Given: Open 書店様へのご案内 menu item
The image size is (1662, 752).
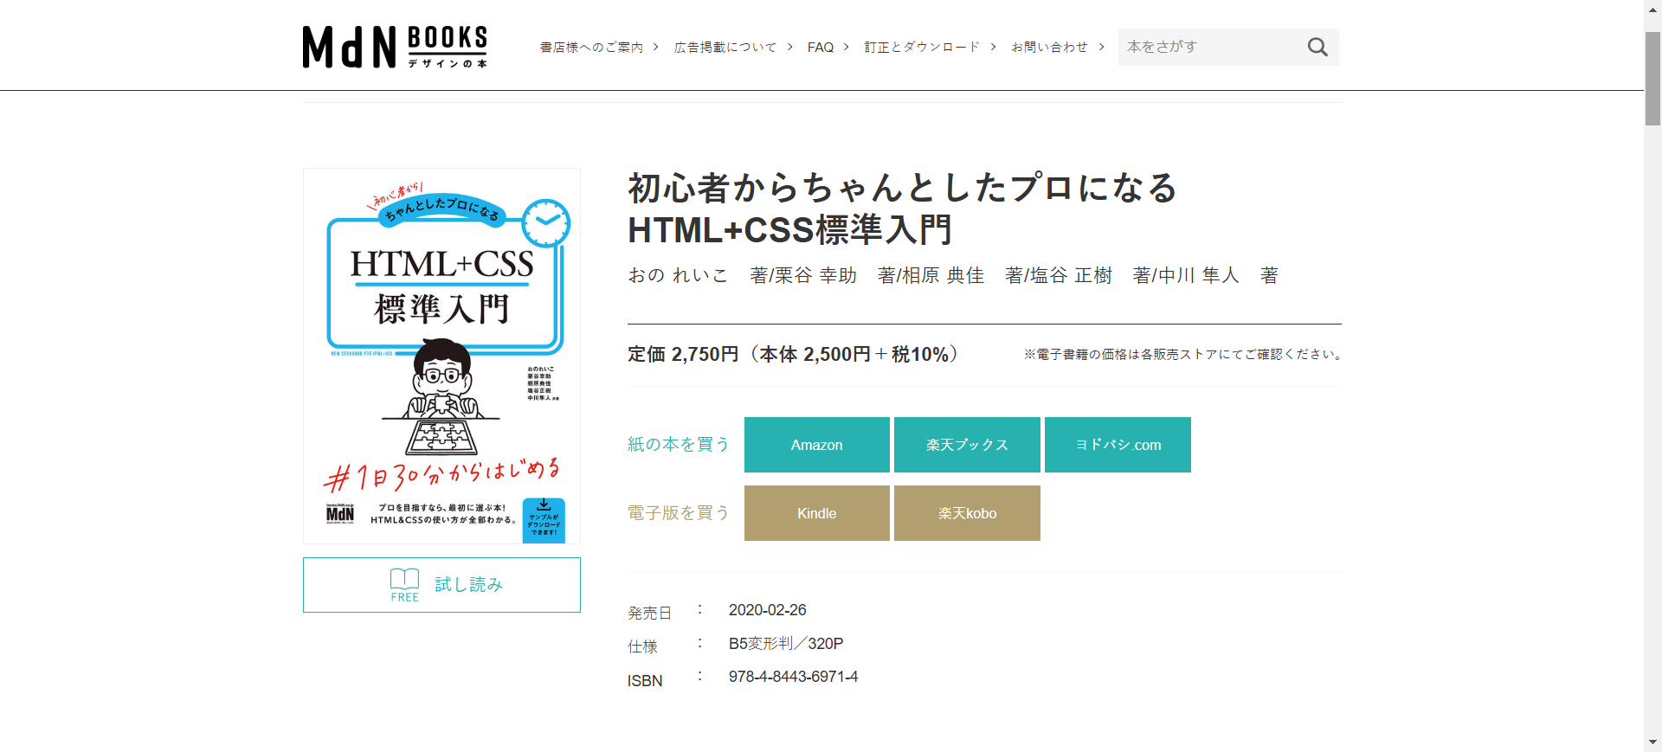Looking at the screenshot, I should point(599,47).
